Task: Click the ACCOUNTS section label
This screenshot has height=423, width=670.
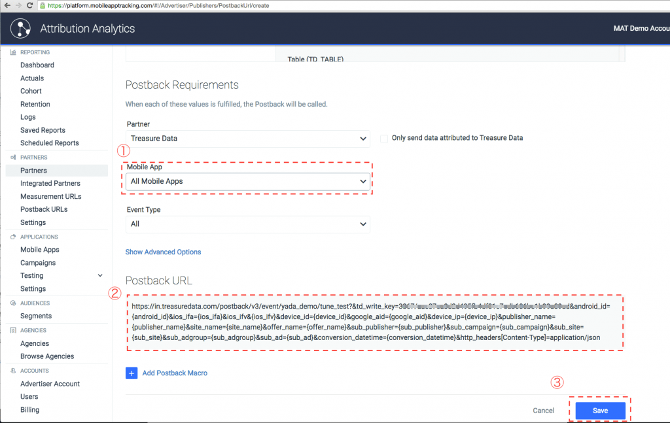Action: click(35, 371)
